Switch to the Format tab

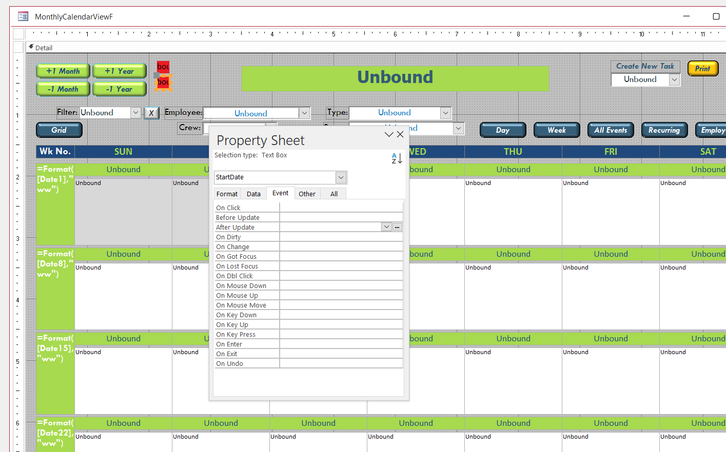[x=227, y=194]
